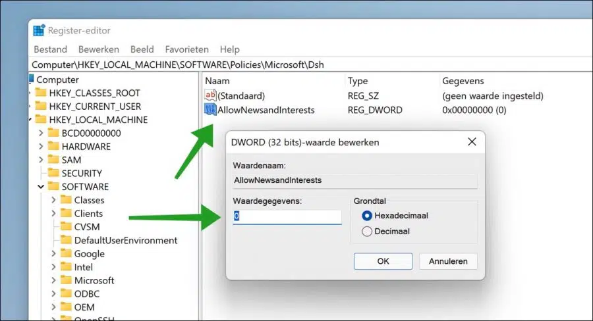Open the Bestand menu
The width and height of the screenshot is (593, 321).
click(50, 49)
